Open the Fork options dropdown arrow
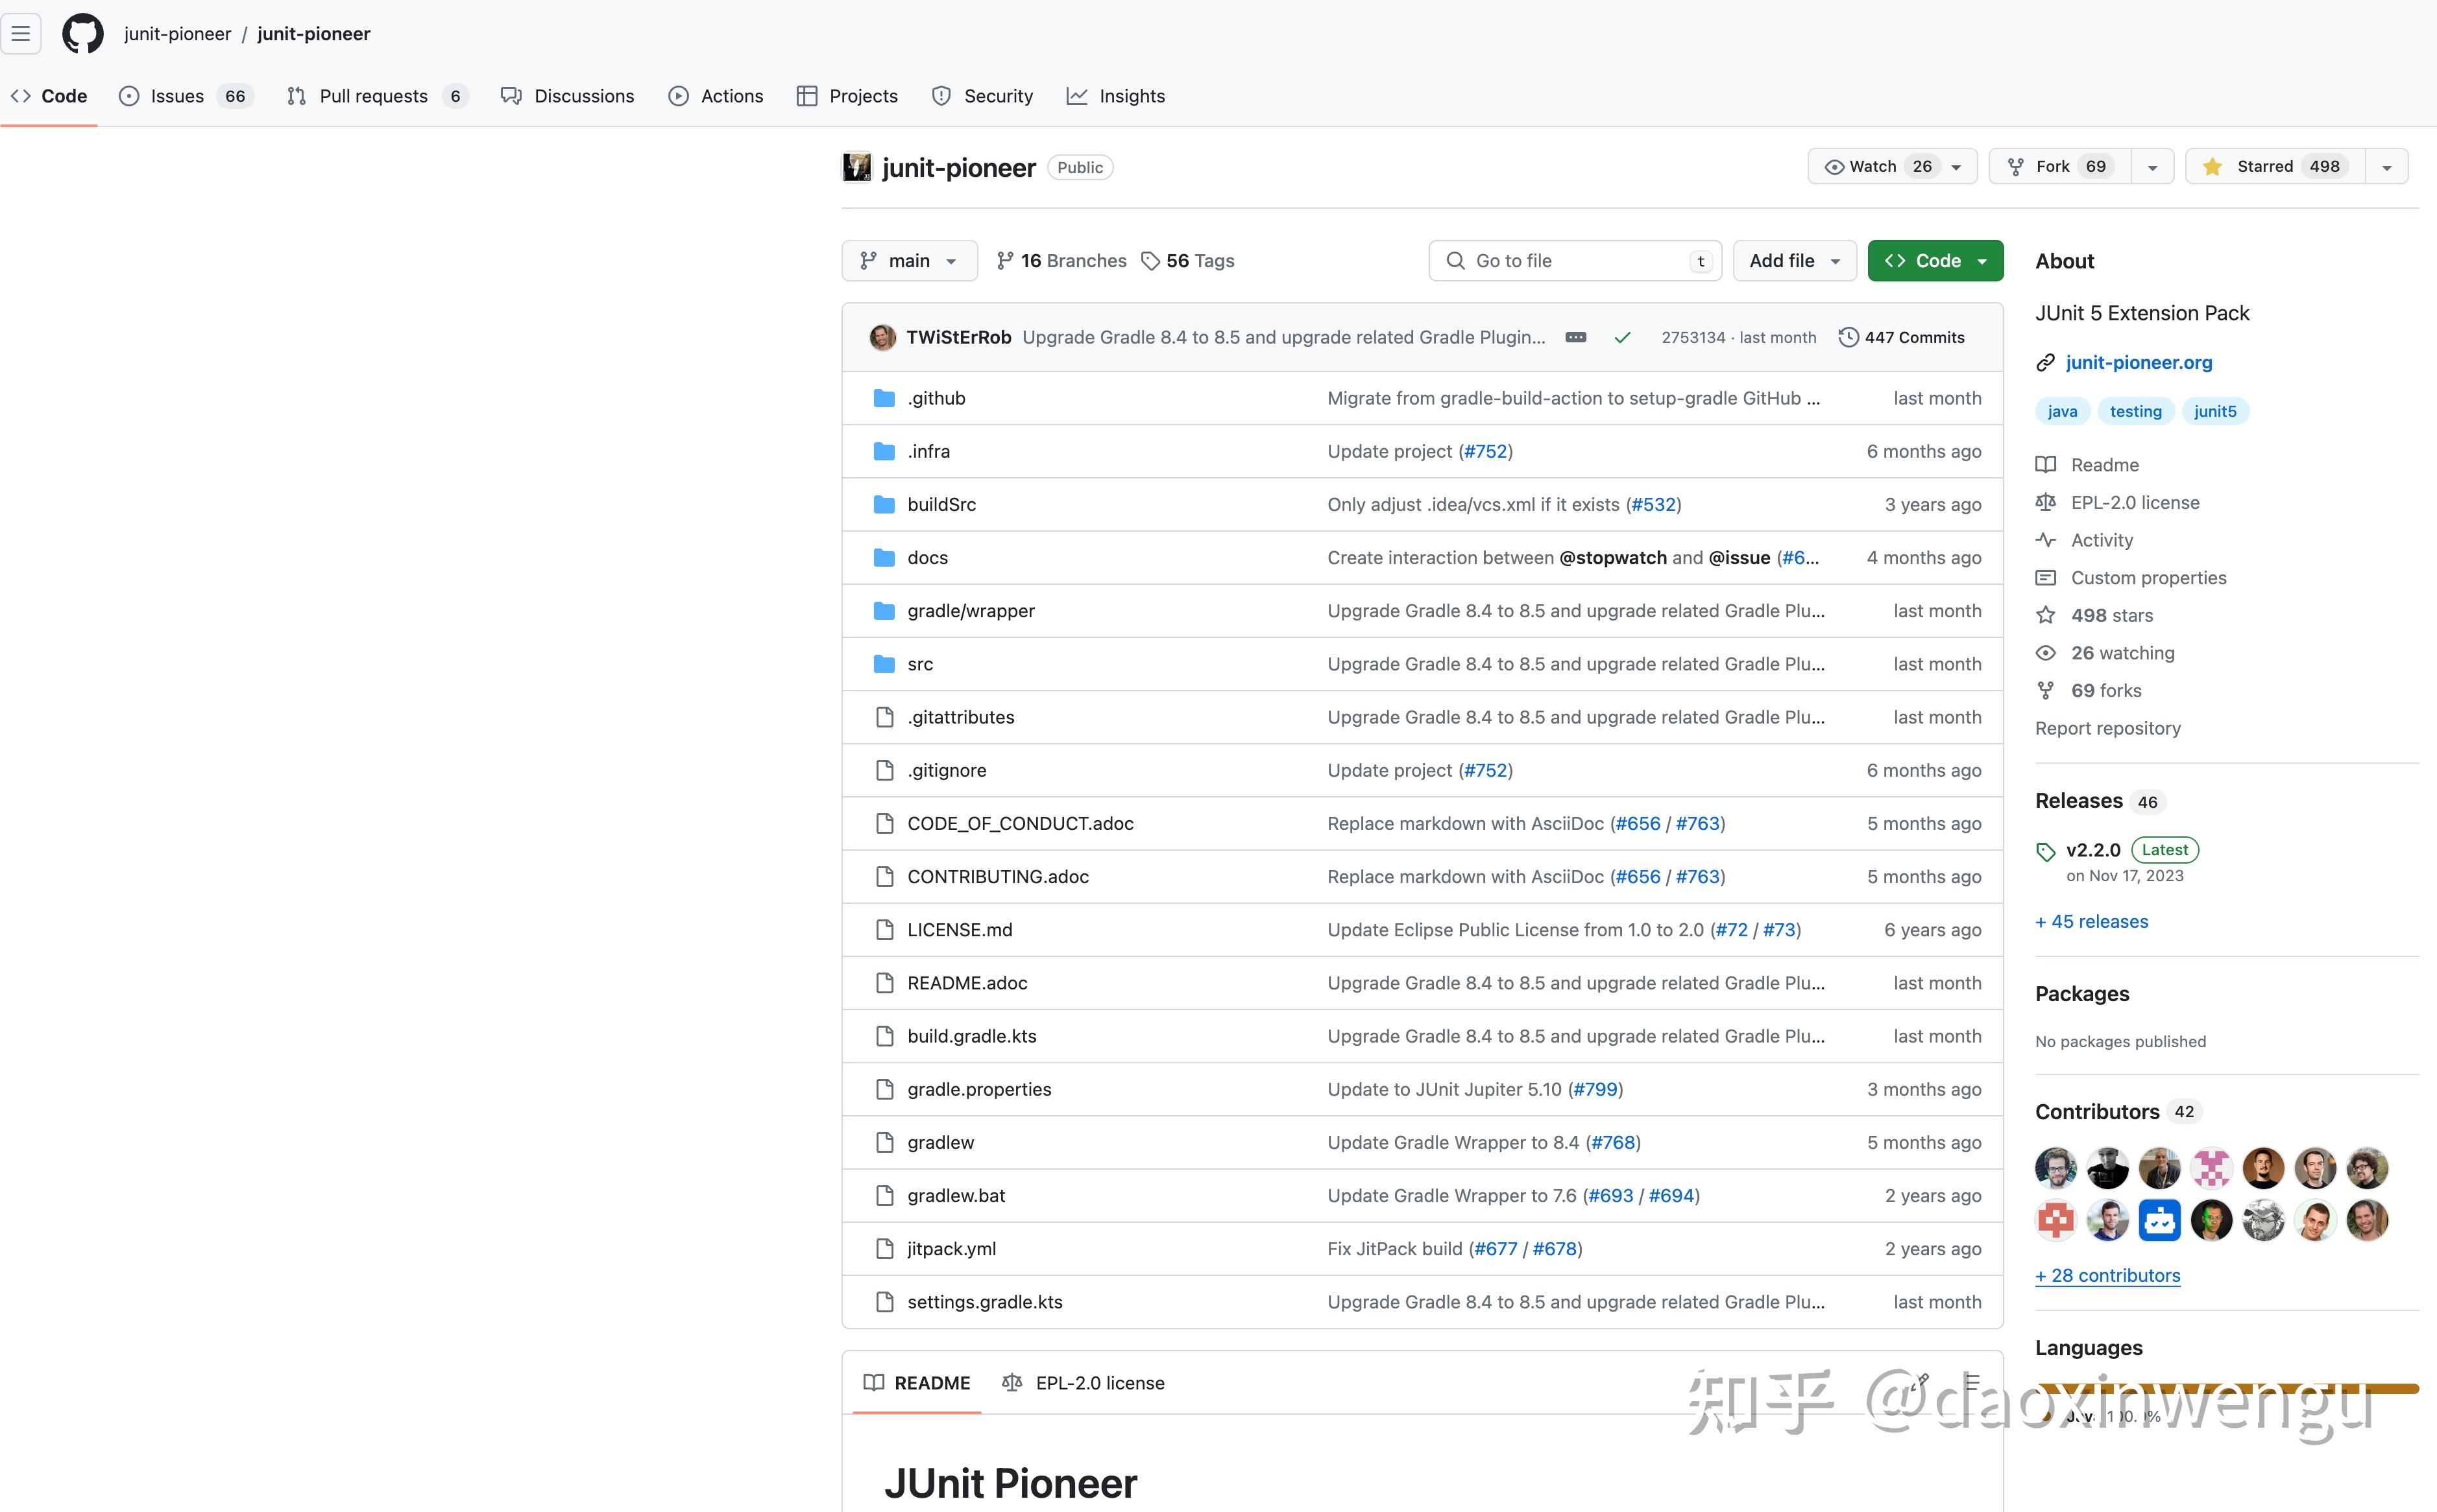Viewport: 2437px width, 1512px height. (2152, 167)
